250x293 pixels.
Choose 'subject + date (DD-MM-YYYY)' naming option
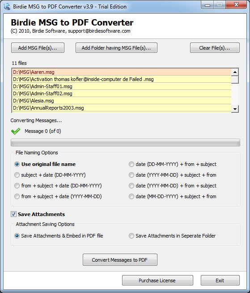pos(17,175)
